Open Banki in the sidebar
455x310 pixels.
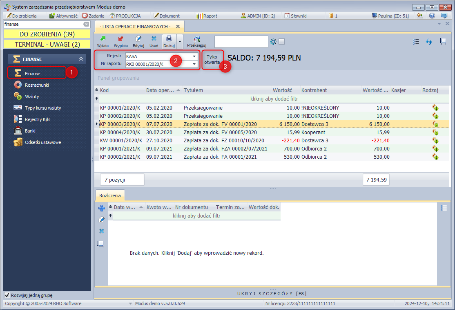point(30,131)
